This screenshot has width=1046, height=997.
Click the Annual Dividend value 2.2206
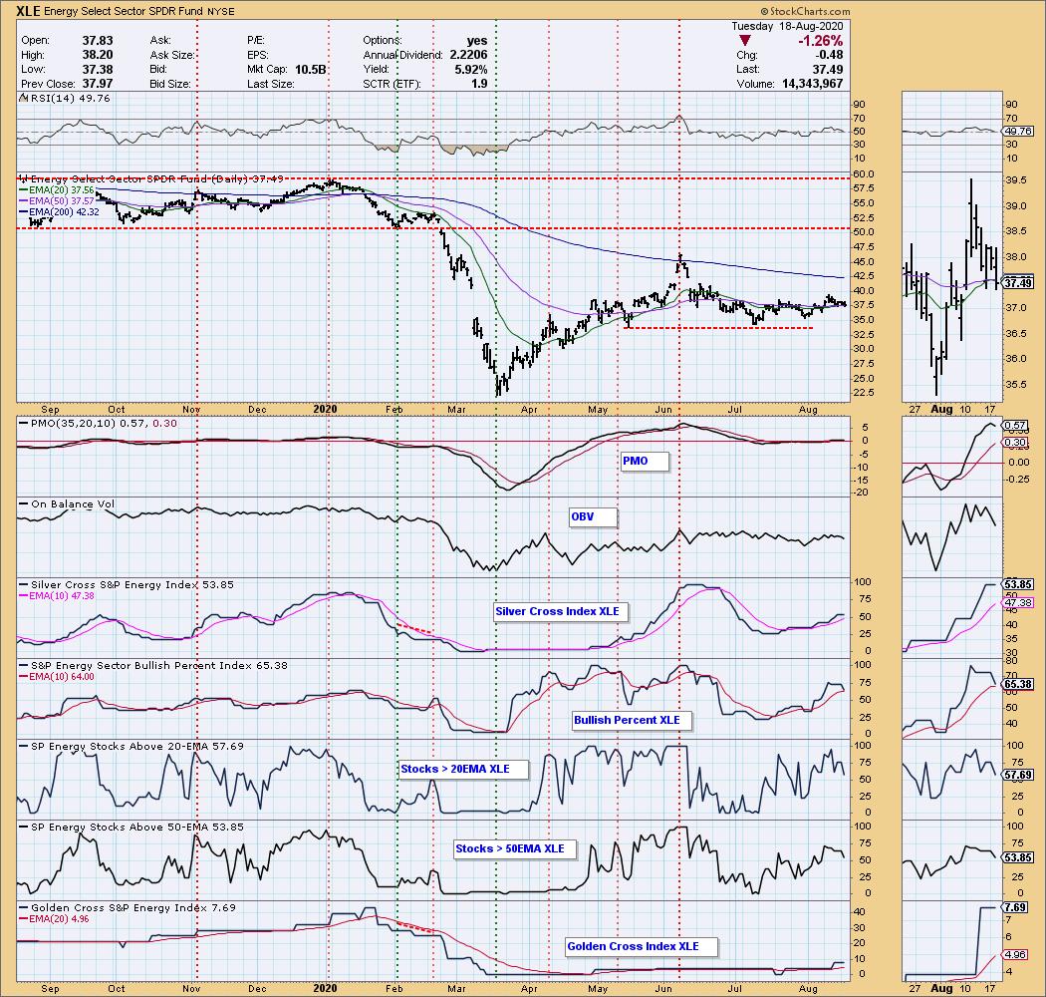coord(468,55)
